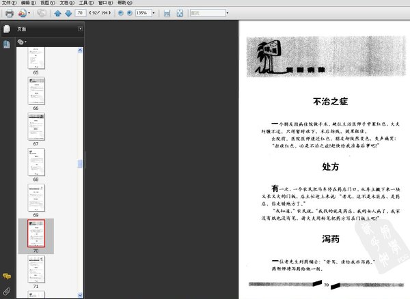Click the Create PDF toolbar icon

click(x=23, y=13)
